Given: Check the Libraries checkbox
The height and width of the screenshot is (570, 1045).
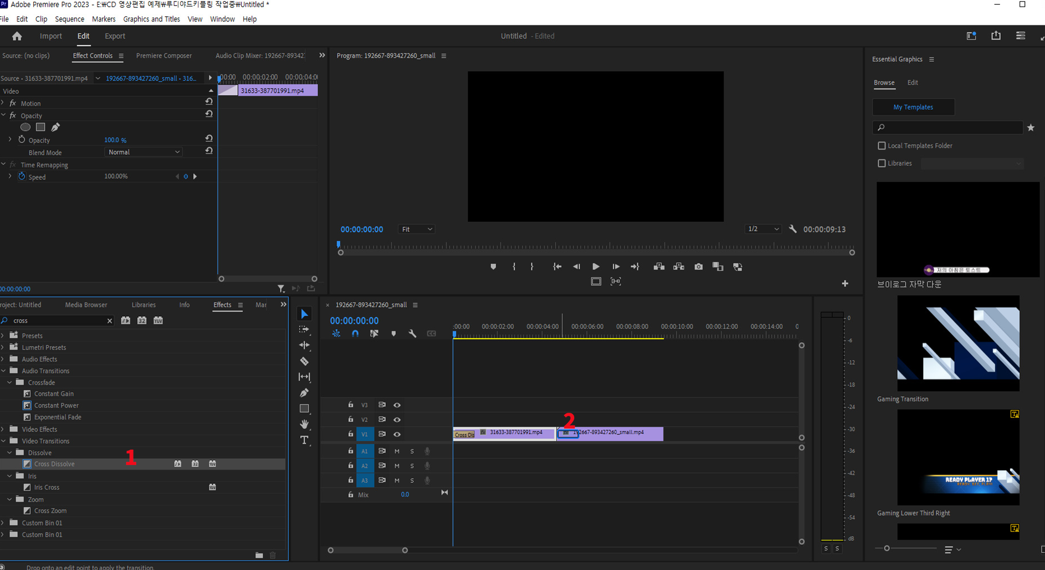Looking at the screenshot, I should point(881,164).
